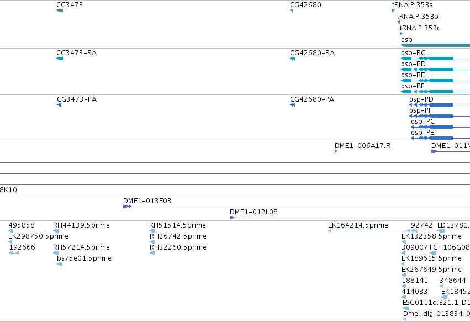Screen dimensions: 470x322
Task: Click the EK132358.5prime EST label
Action: tap(431, 236)
